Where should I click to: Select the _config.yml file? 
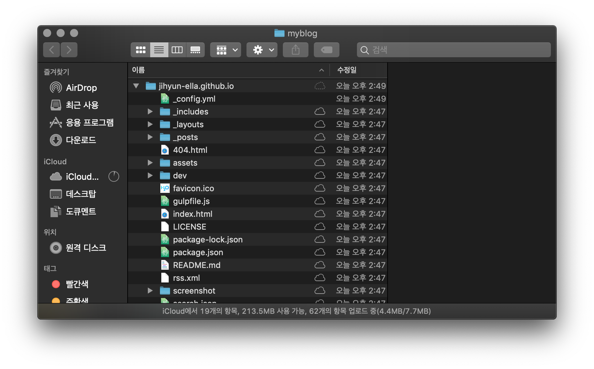pyautogui.click(x=258, y=99)
